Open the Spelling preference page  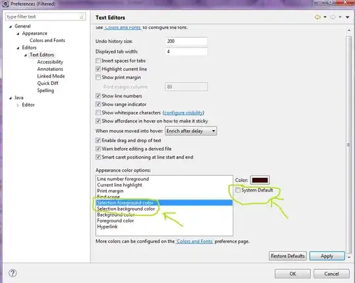(x=45, y=90)
